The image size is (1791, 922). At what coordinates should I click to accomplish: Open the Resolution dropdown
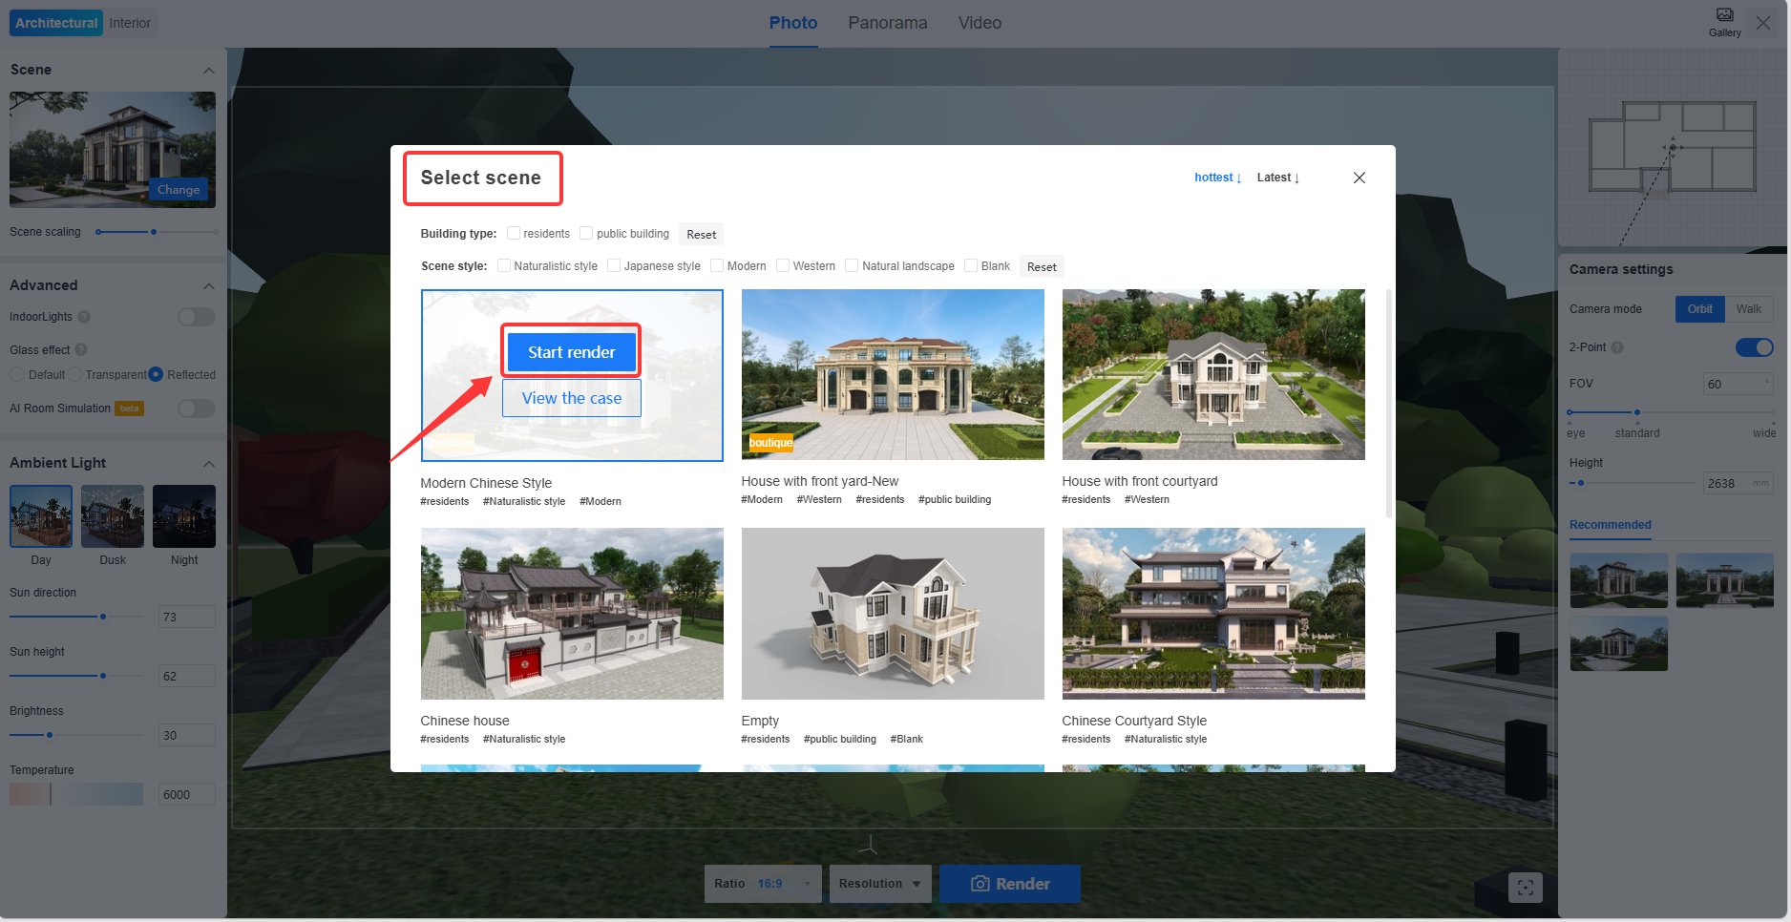coord(880,884)
